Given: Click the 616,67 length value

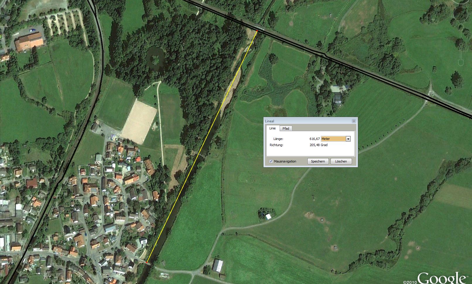Looking at the screenshot, I should 314,139.
